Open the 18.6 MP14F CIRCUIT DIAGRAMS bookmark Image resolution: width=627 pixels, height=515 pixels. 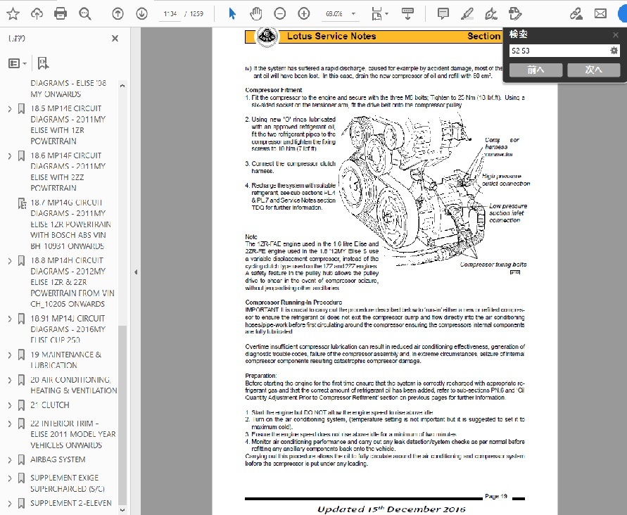point(68,172)
